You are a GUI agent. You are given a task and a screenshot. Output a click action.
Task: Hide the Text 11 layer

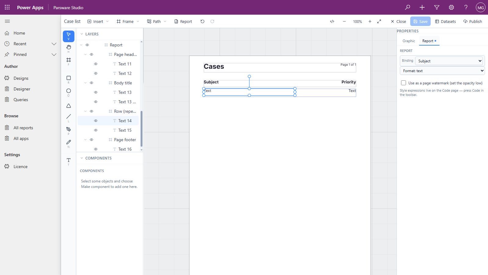[x=96, y=64]
